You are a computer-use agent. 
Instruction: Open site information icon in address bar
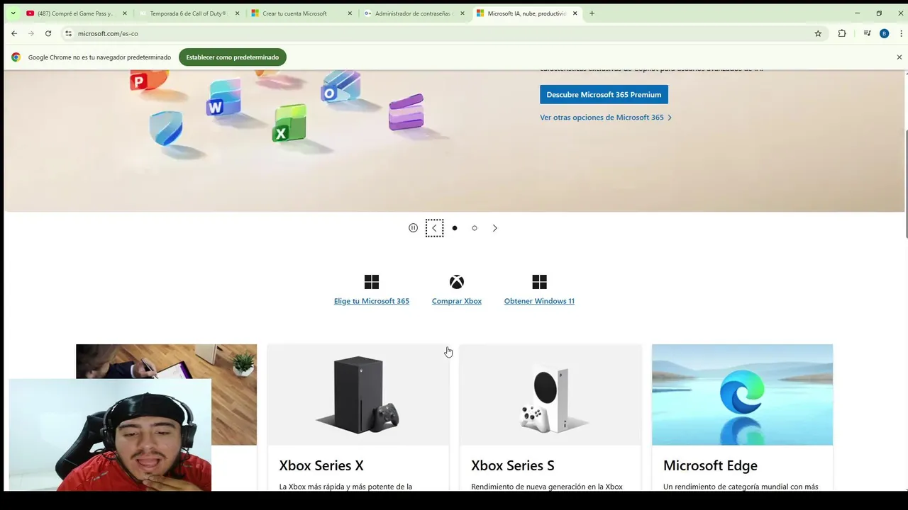click(68, 33)
